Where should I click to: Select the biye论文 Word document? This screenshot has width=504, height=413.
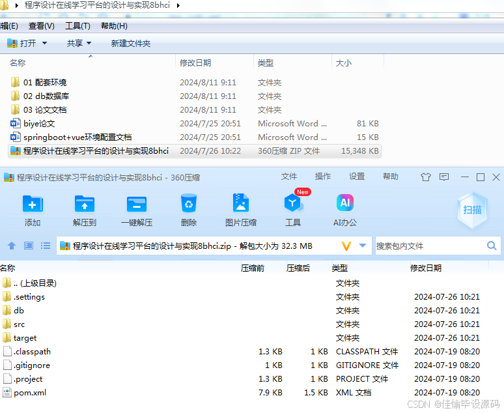point(33,124)
